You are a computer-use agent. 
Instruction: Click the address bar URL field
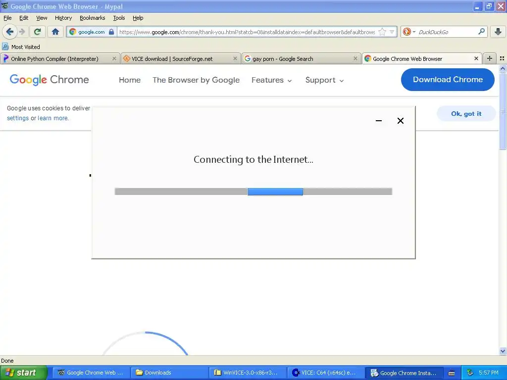pos(247,32)
